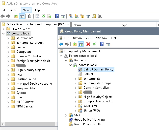The width and height of the screenshot is (159, 130).
Task: Create a new user with the toolbar icon
Action: point(71,16)
